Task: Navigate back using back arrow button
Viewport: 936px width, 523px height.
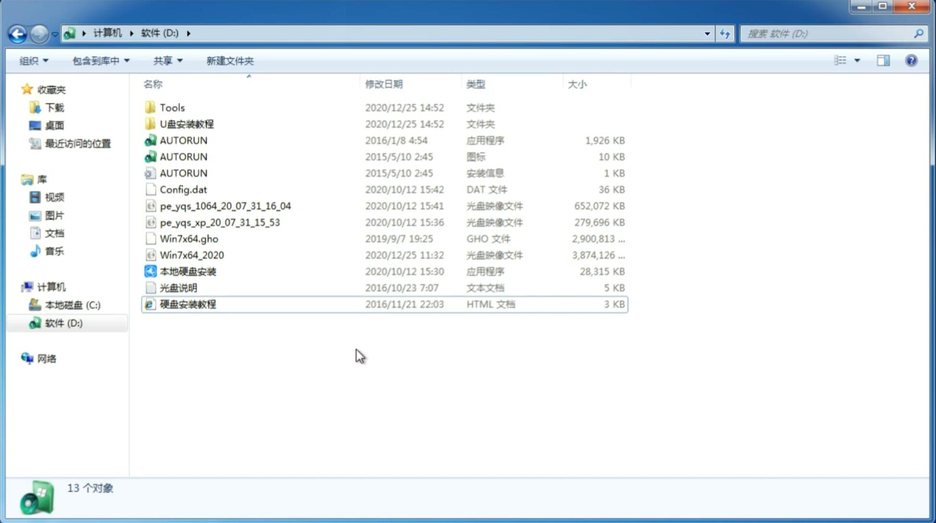Action: 18,33
